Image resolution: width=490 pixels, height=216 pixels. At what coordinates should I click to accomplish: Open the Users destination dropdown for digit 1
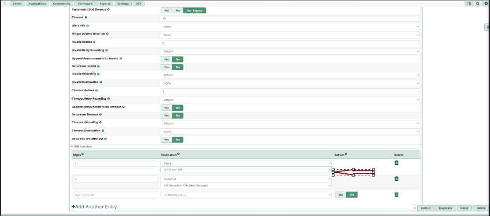coord(246,163)
